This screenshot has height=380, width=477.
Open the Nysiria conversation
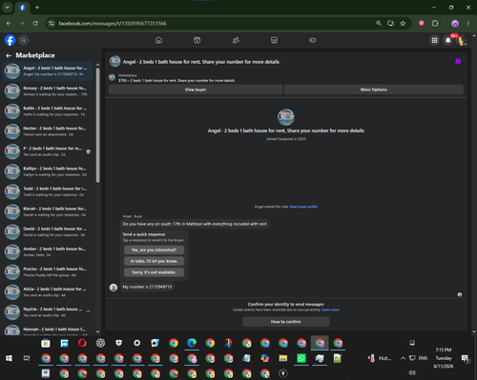(x=48, y=312)
